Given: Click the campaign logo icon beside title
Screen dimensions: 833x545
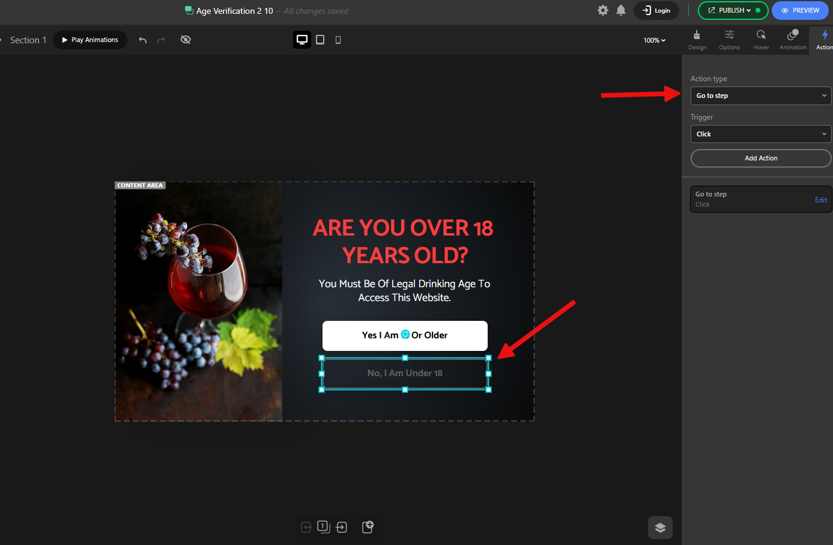Looking at the screenshot, I should [x=189, y=10].
